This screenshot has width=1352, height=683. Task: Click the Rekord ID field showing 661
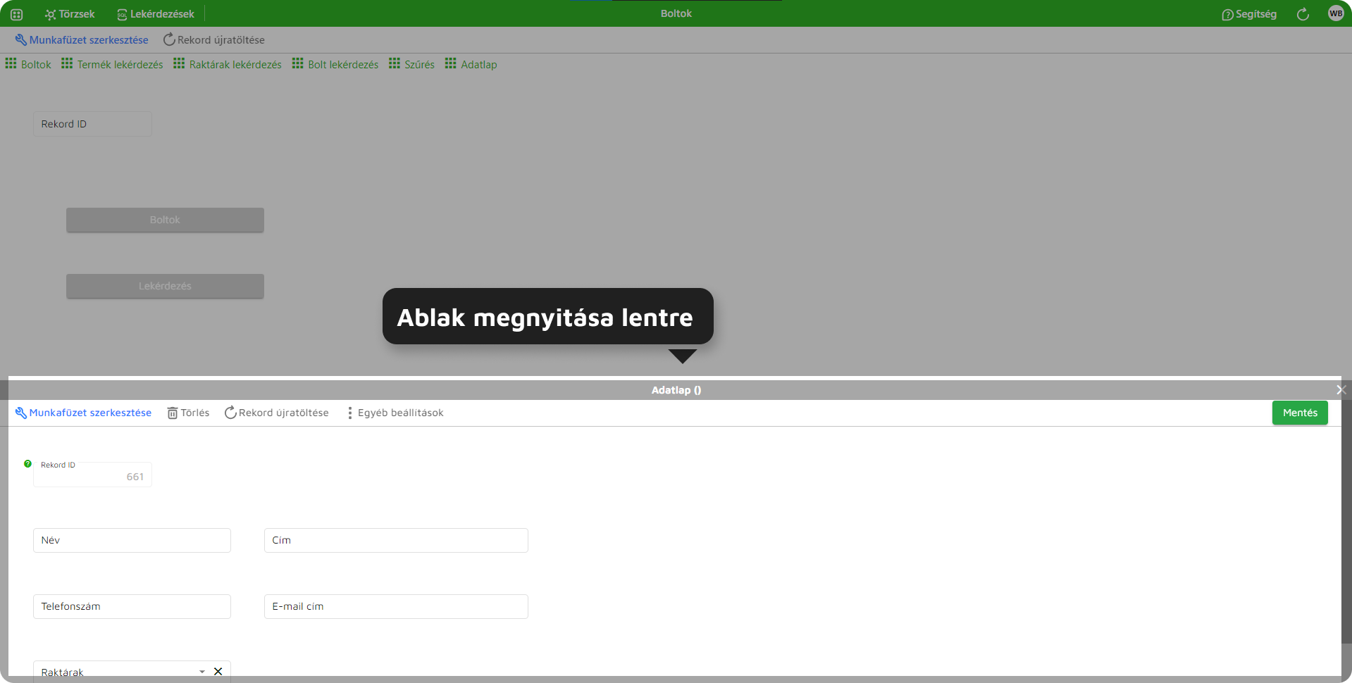[x=92, y=475]
